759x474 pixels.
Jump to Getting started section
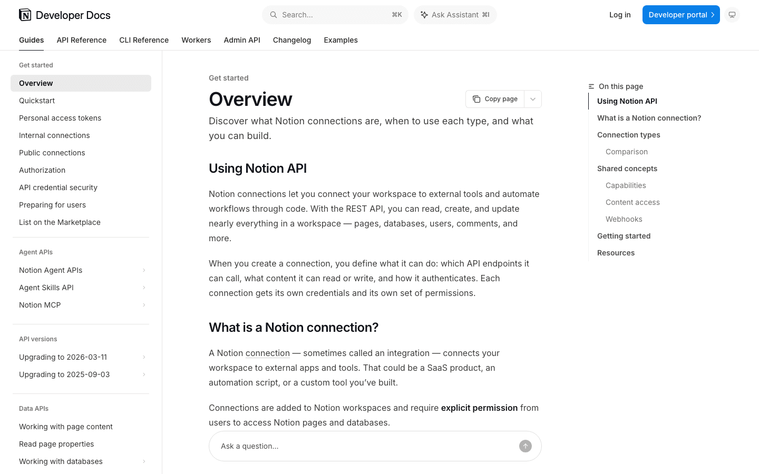(x=624, y=236)
